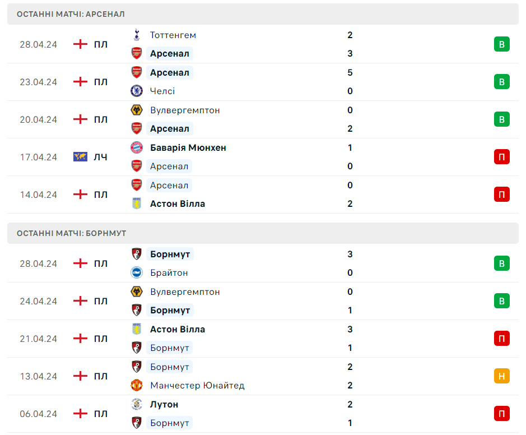Select the Останні матчі: Арсенал header
This screenshot has height=435, width=526.
click(263, 14)
